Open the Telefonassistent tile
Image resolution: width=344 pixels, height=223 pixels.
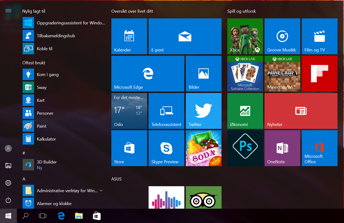point(166,111)
